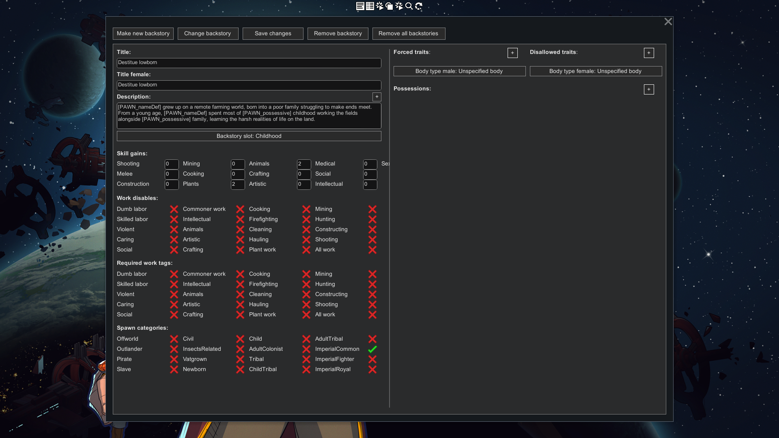Image resolution: width=779 pixels, height=438 pixels.
Task: Add a disallowed trait with plus button
Action: [x=649, y=53]
